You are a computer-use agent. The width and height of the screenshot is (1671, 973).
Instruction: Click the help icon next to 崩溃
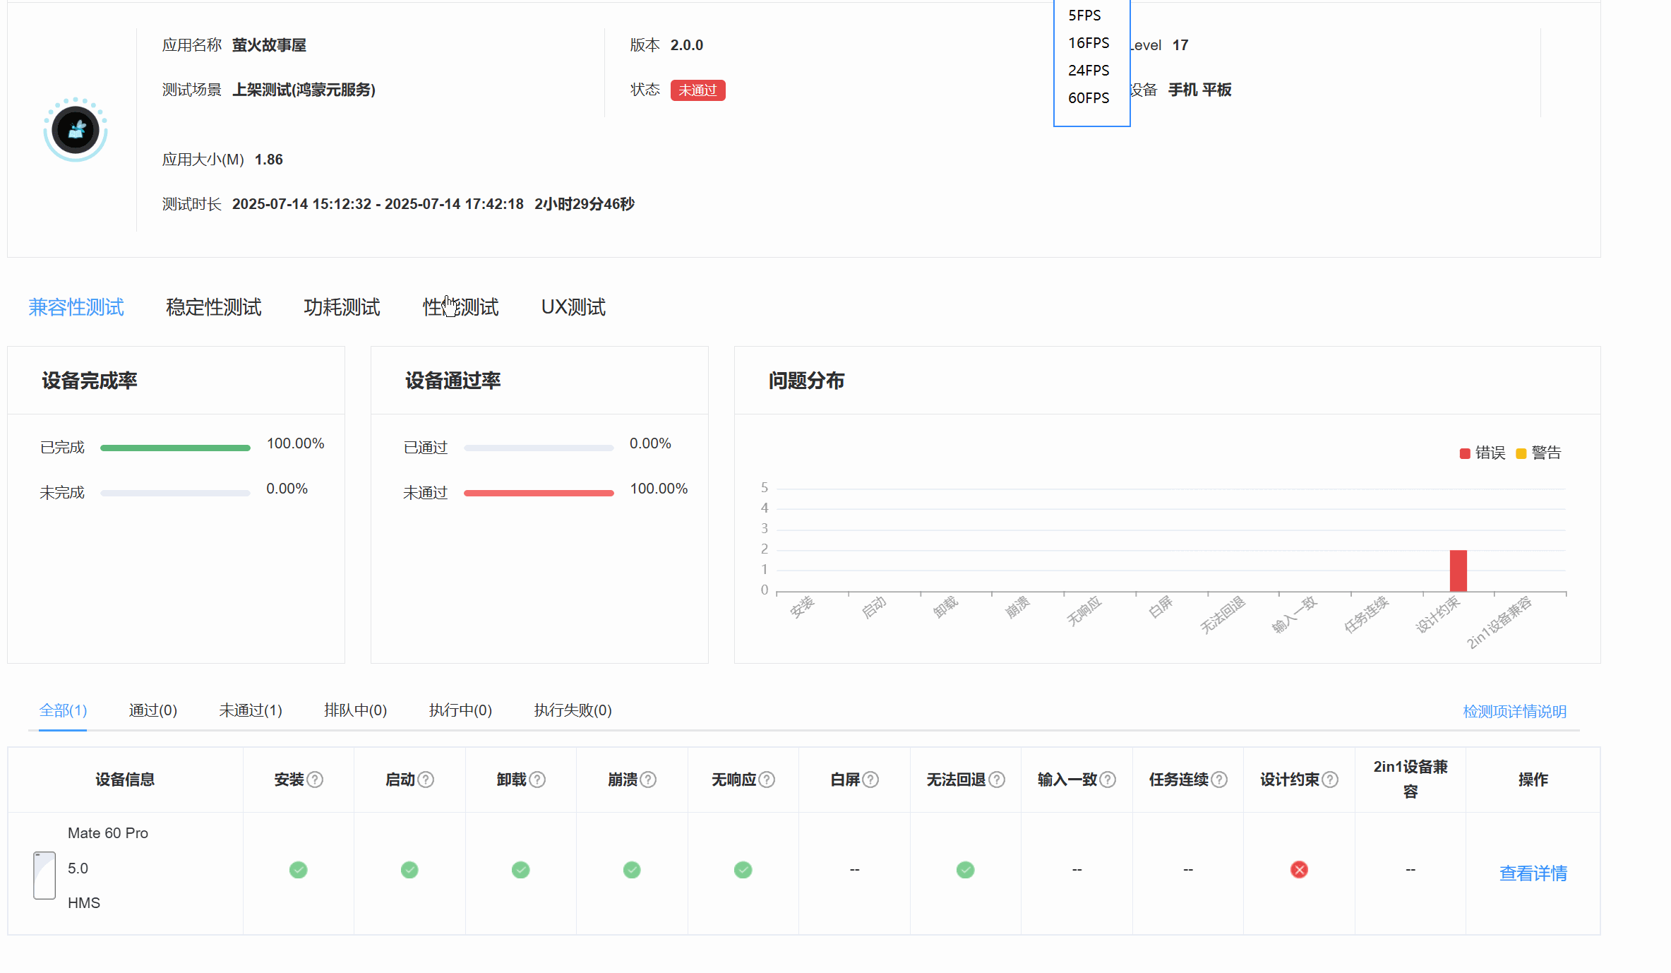(648, 780)
